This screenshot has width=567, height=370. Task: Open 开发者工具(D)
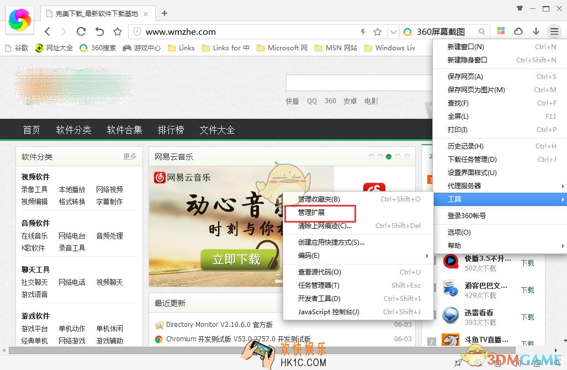358,299
